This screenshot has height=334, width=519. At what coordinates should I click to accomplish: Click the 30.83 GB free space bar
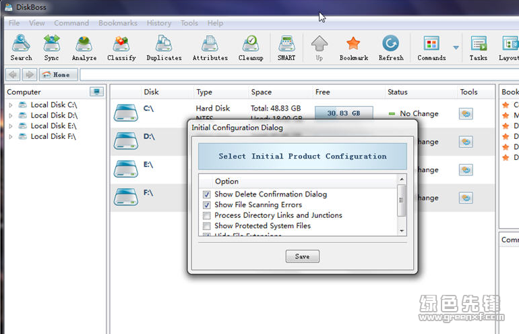(344, 113)
